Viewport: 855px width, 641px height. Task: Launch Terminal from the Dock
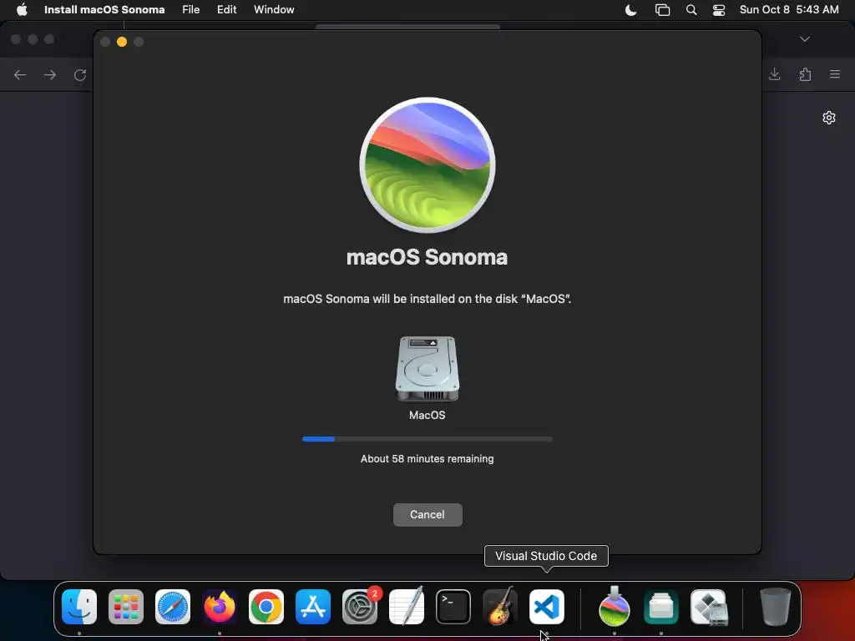coord(453,606)
